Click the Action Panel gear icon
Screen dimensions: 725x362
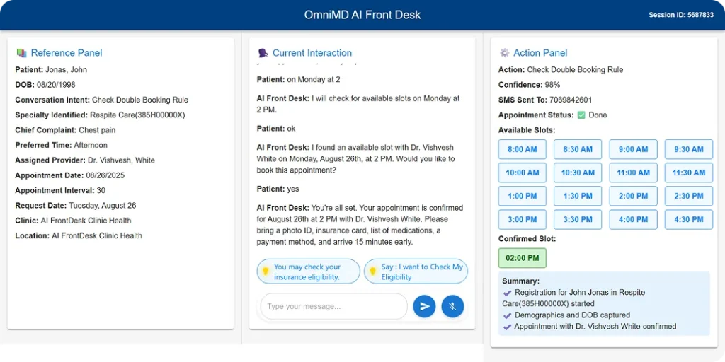point(504,53)
